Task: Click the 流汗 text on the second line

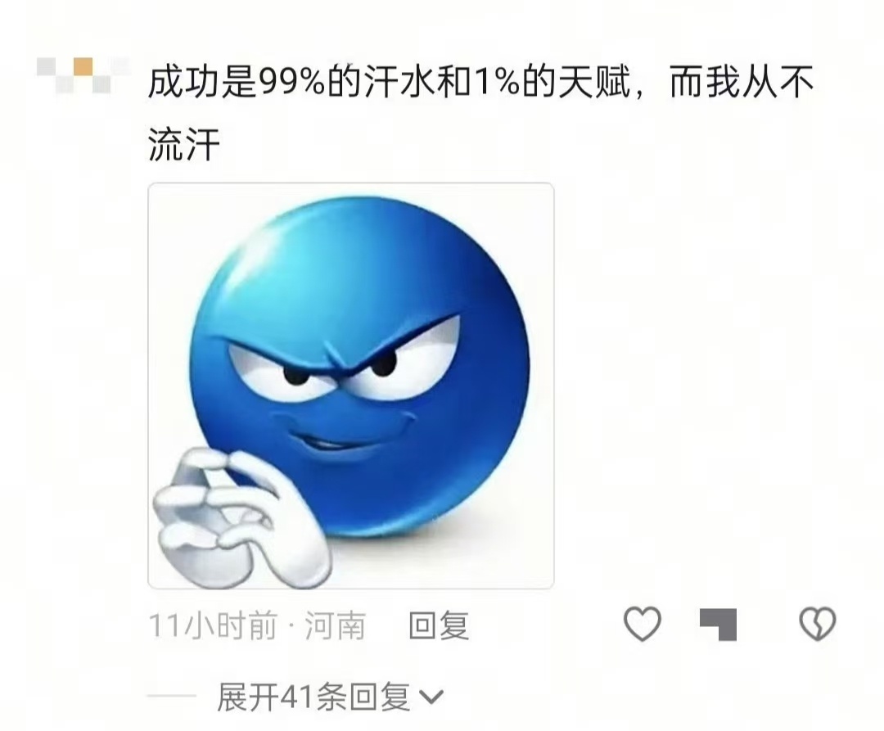Action: [184, 145]
